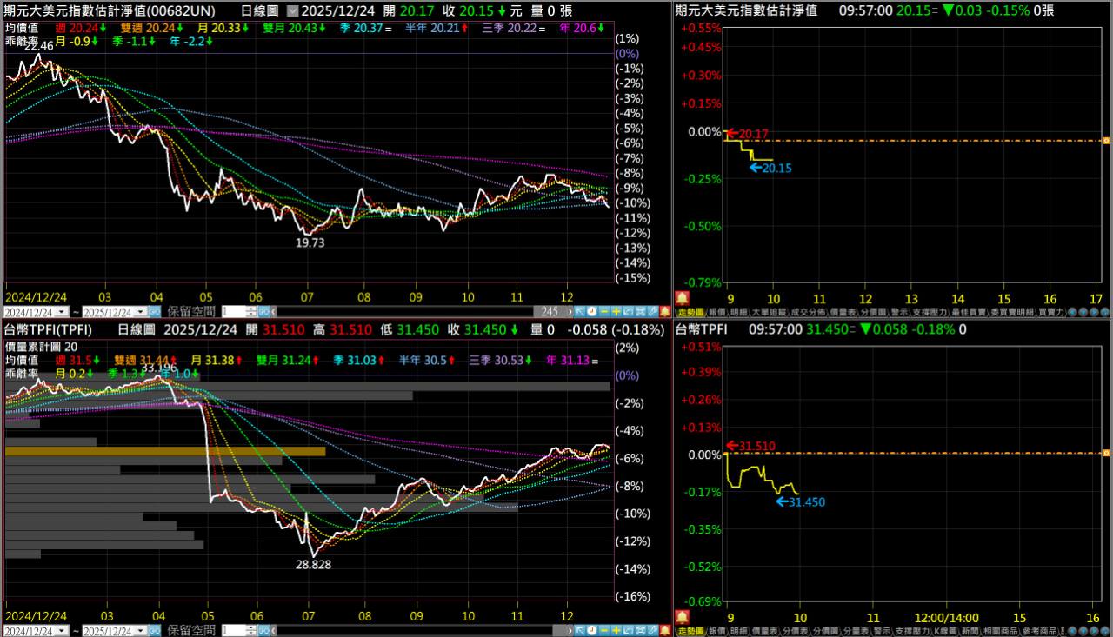Open the 00682UN chart end date dropdown

pyautogui.click(x=141, y=311)
